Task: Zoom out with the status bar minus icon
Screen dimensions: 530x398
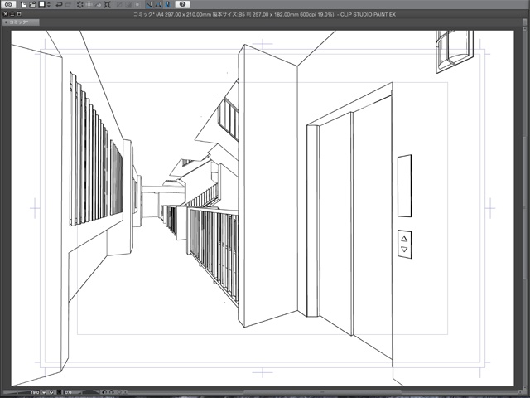Action: [44, 392]
